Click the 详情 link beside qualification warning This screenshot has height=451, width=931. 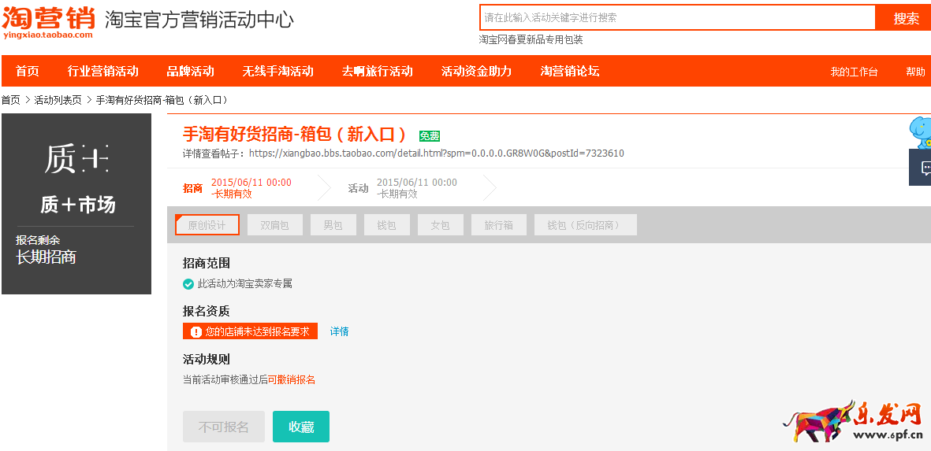click(x=339, y=331)
